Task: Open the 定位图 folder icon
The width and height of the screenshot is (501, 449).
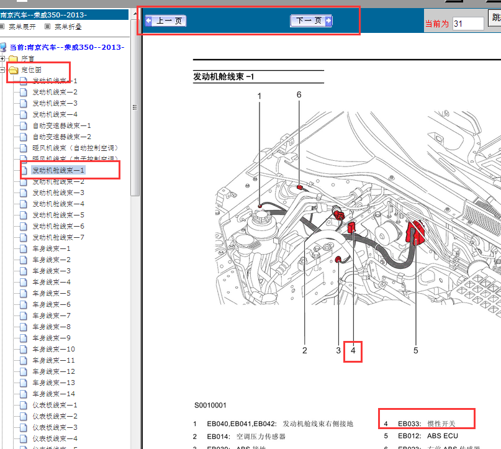Action: pyautogui.click(x=13, y=70)
